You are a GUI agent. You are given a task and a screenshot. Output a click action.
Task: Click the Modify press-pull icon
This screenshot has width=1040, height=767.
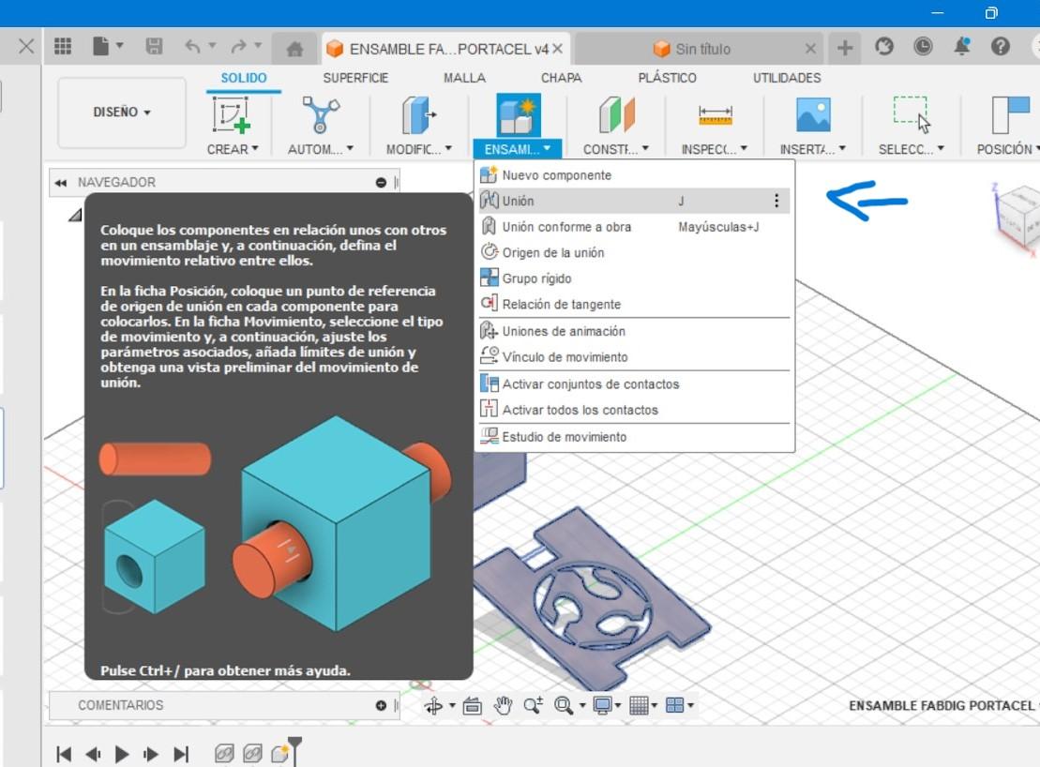coord(418,115)
